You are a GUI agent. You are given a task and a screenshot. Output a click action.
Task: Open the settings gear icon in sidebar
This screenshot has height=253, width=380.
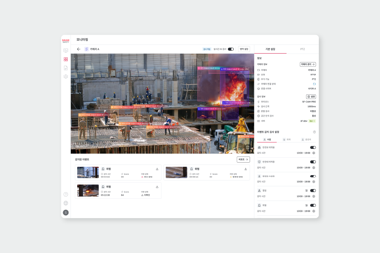pos(66,76)
